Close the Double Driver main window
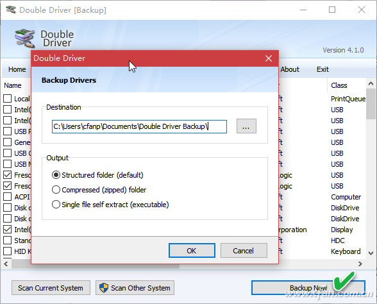 coord(362,10)
